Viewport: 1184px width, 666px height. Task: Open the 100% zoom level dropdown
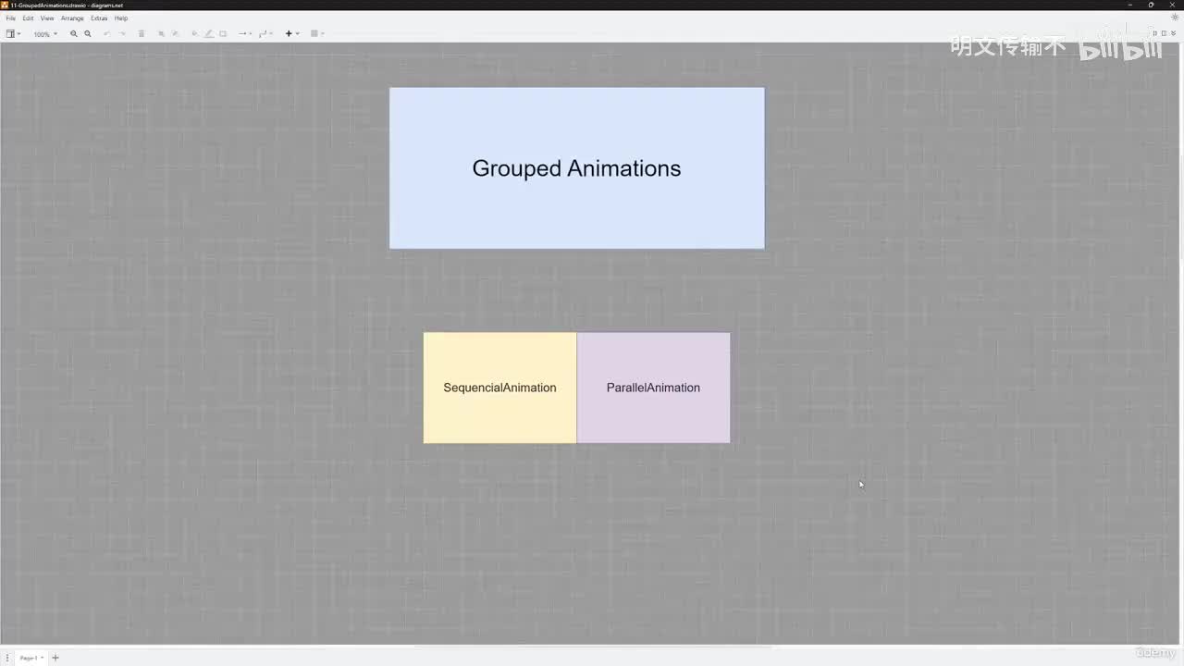pos(45,34)
